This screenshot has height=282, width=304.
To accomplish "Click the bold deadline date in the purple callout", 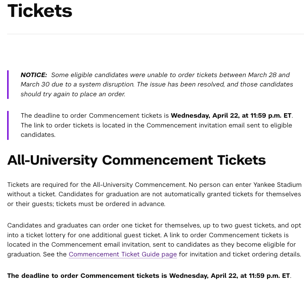I will (231, 115).
